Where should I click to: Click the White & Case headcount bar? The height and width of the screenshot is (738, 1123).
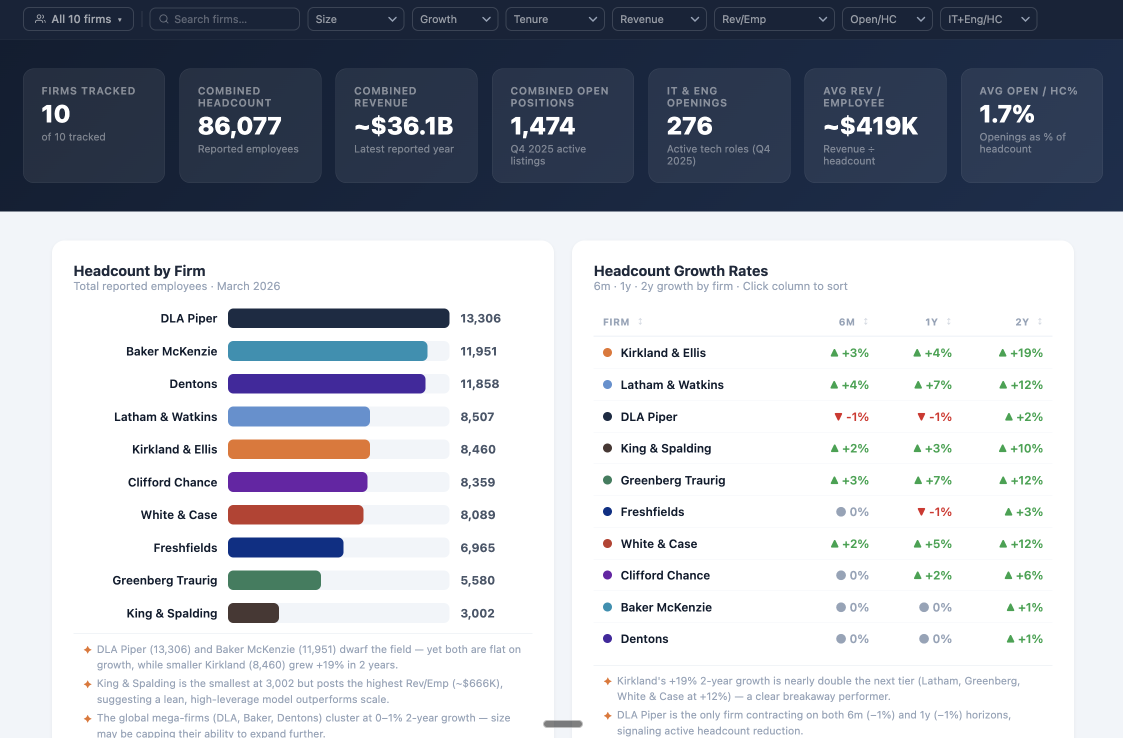pos(295,515)
